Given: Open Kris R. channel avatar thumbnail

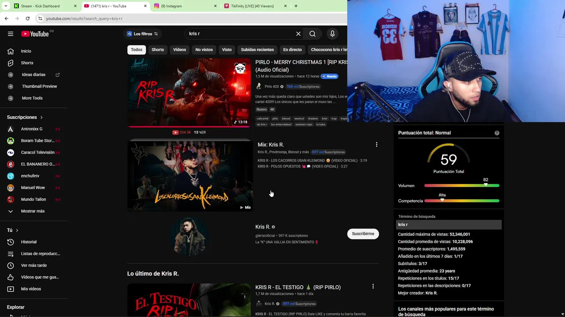Looking at the screenshot, I should pos(189,237).
